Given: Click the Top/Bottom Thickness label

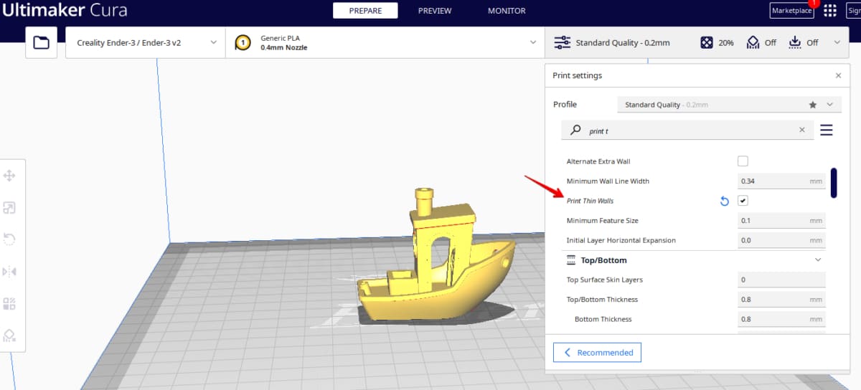Looking at the screenshot, I should pos(602,299).
